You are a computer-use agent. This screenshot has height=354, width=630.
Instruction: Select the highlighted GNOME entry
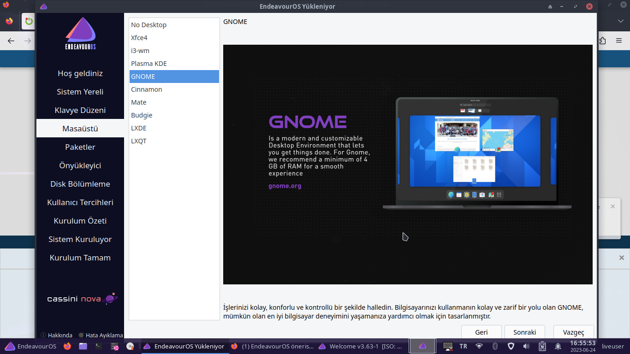(174, 77)
